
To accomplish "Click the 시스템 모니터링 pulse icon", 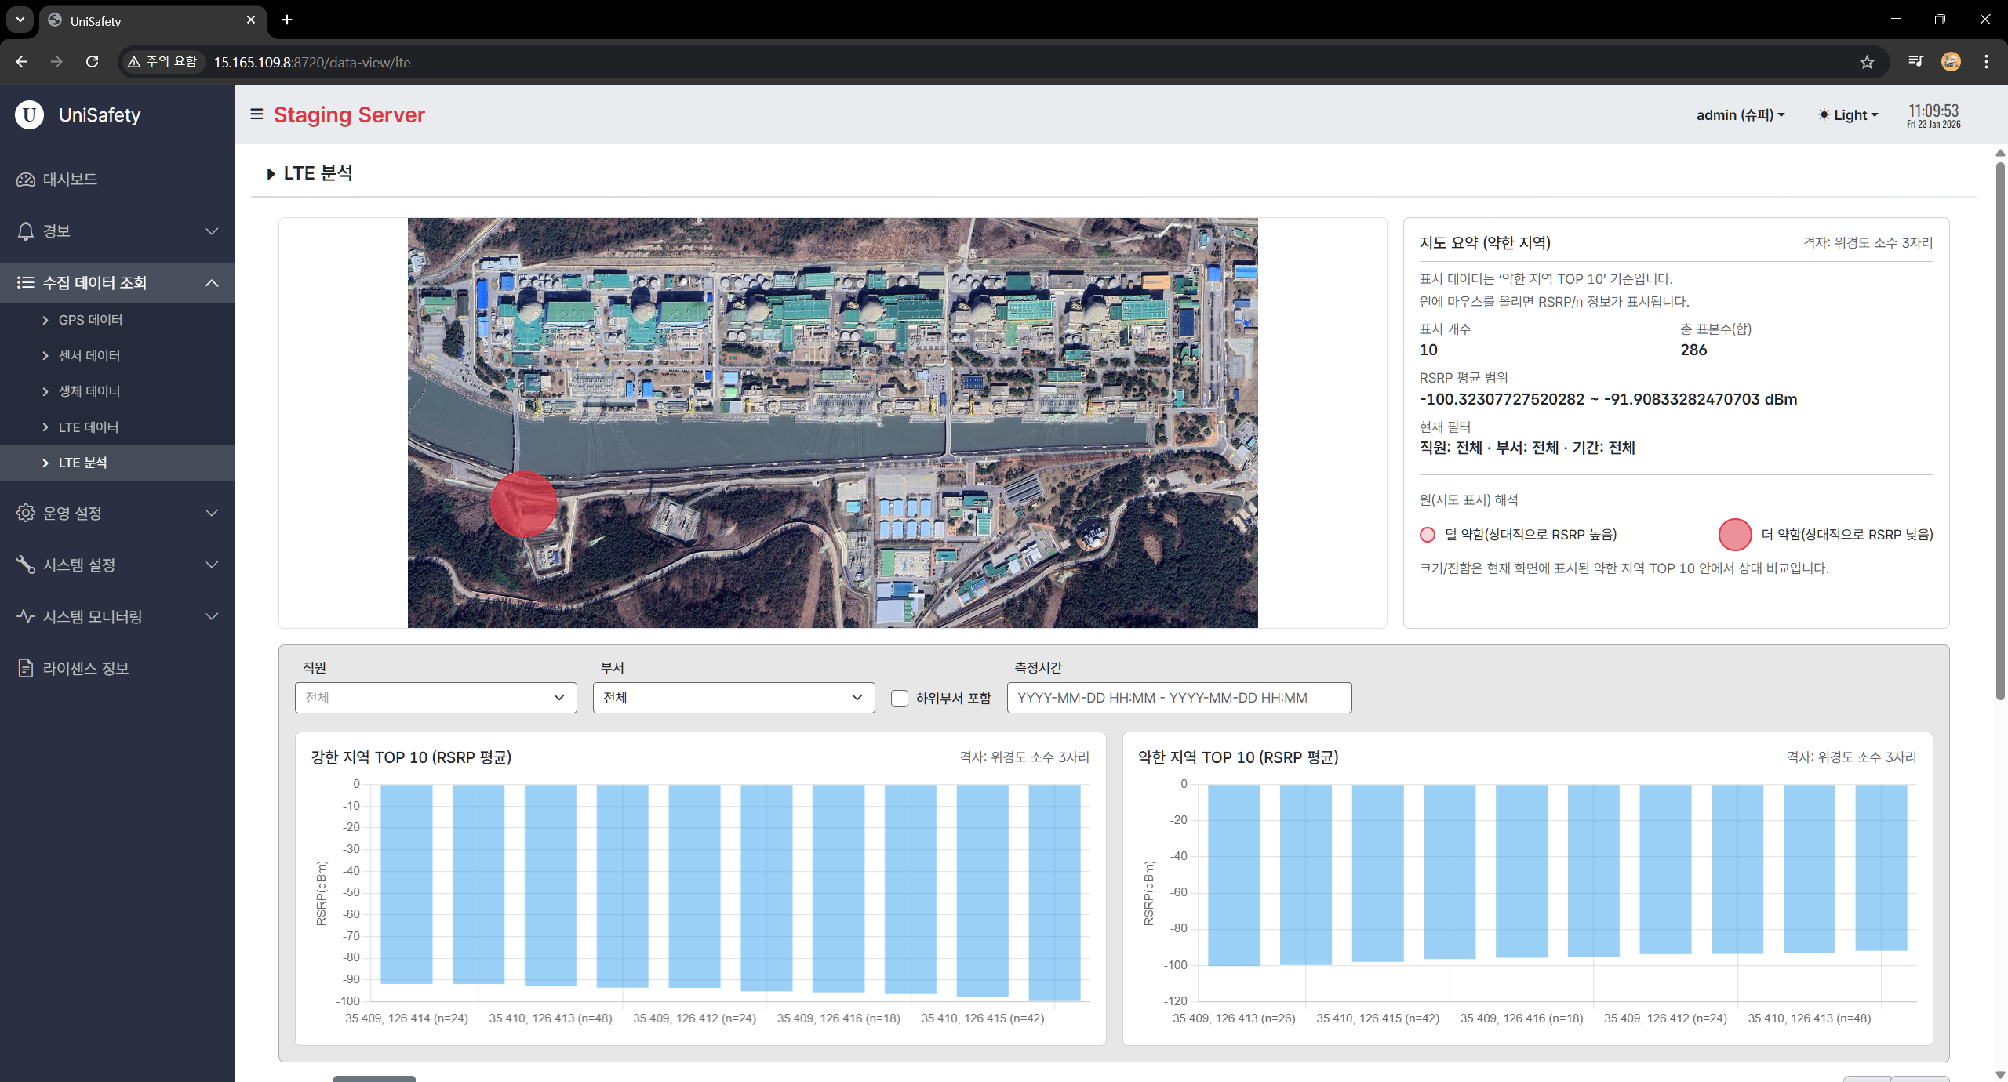I will (x=26, y=616).
